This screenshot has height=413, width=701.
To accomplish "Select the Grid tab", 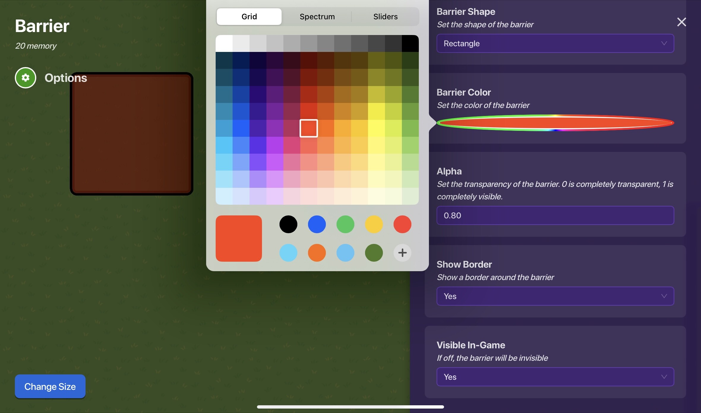I will coord(249,17).
